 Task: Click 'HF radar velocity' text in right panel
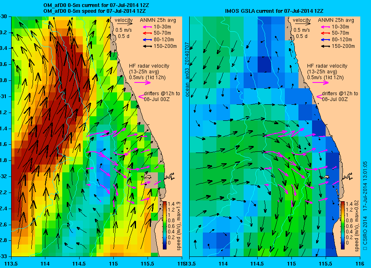pos(327,66)
